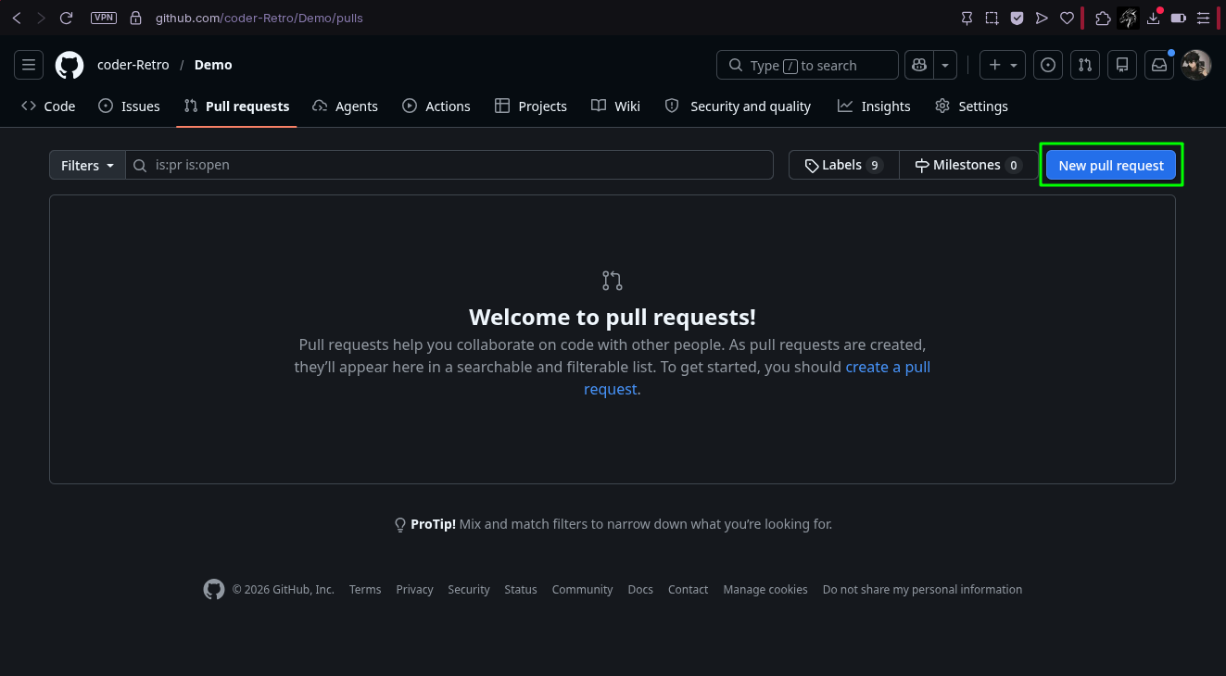
Task: Click the GitHub Octocat logo in header
Action: (x=70, y=65)
